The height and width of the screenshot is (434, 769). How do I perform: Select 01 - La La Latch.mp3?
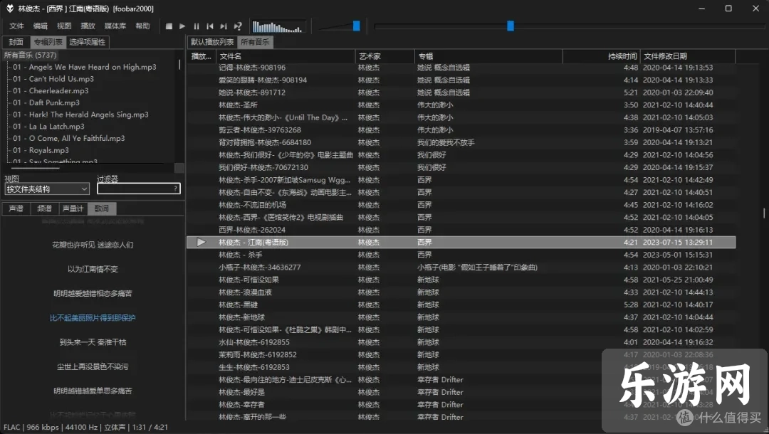(48, 127)
